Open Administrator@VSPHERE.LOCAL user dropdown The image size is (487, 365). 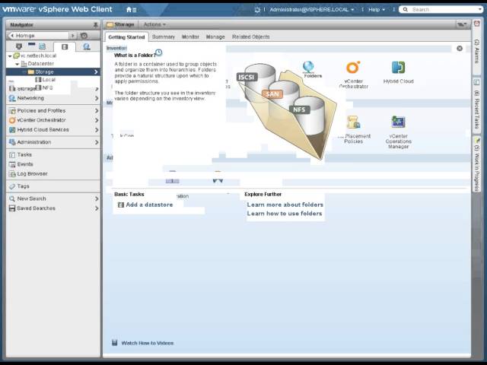coord(312,10)
